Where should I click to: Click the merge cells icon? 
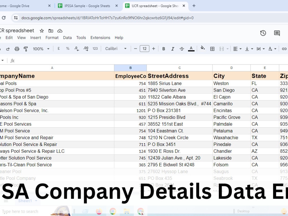point(221,49)
